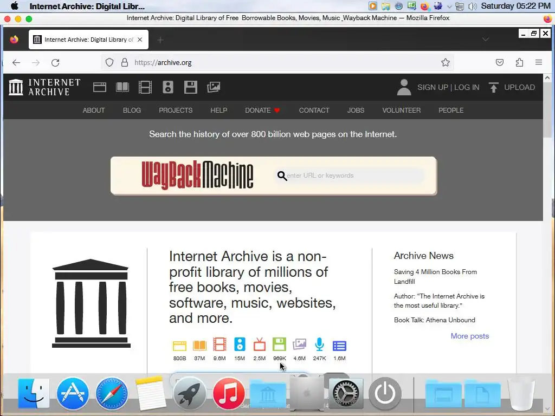Open a new tab with the plus button
This screenshot has height=416, width=555.
coord(160,40)
